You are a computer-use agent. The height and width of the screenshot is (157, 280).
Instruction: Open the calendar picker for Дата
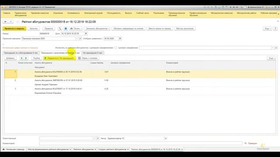(86, 34)
